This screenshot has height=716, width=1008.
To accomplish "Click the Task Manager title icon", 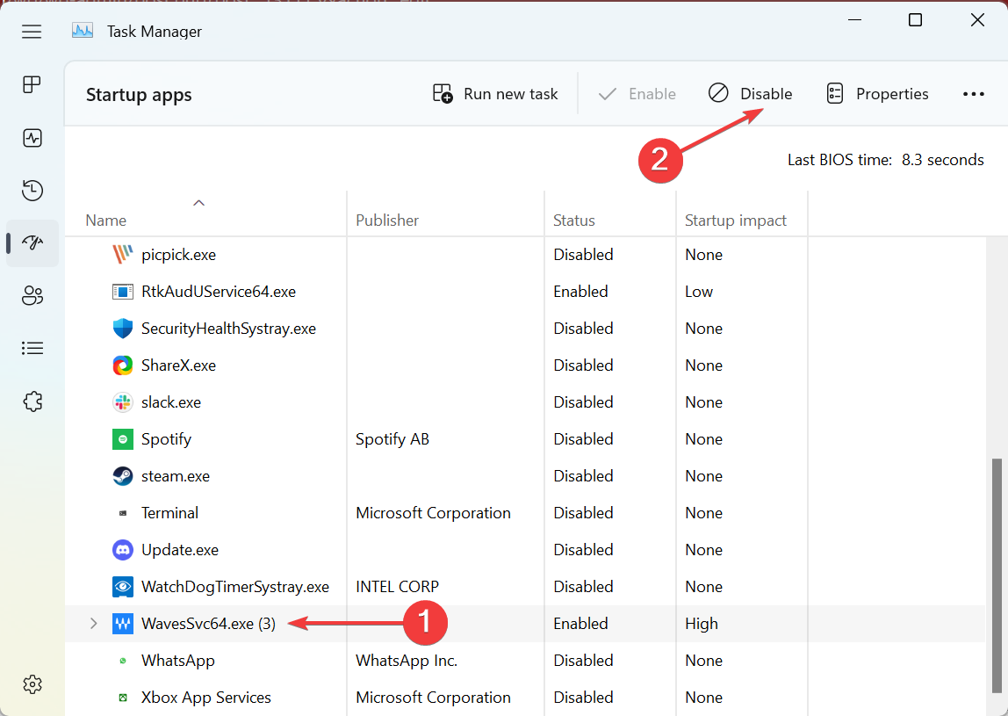I will point(83,31).
